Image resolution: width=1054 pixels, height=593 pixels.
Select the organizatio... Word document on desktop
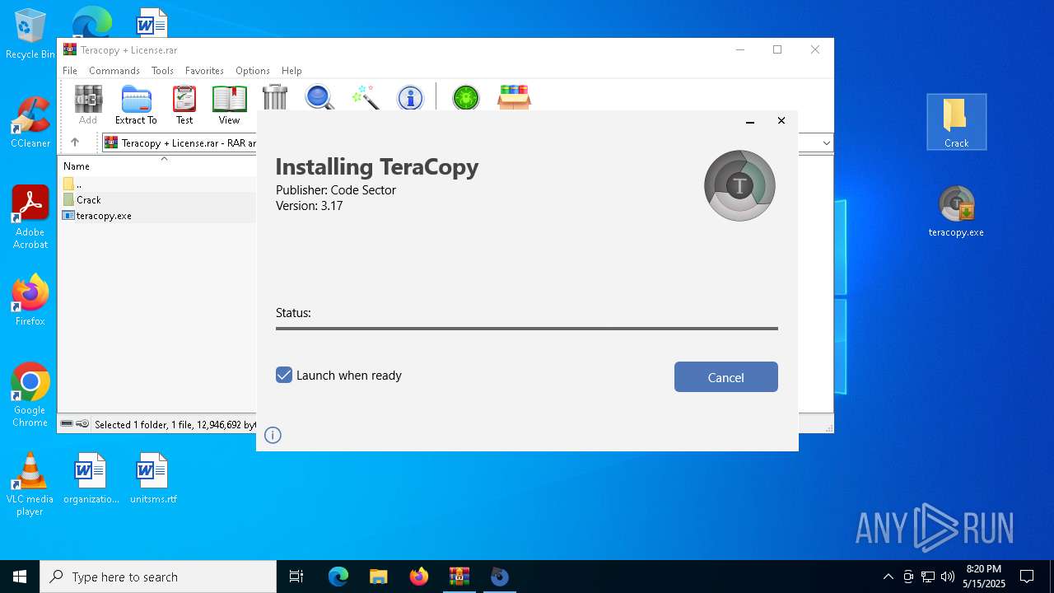[91, 478]
